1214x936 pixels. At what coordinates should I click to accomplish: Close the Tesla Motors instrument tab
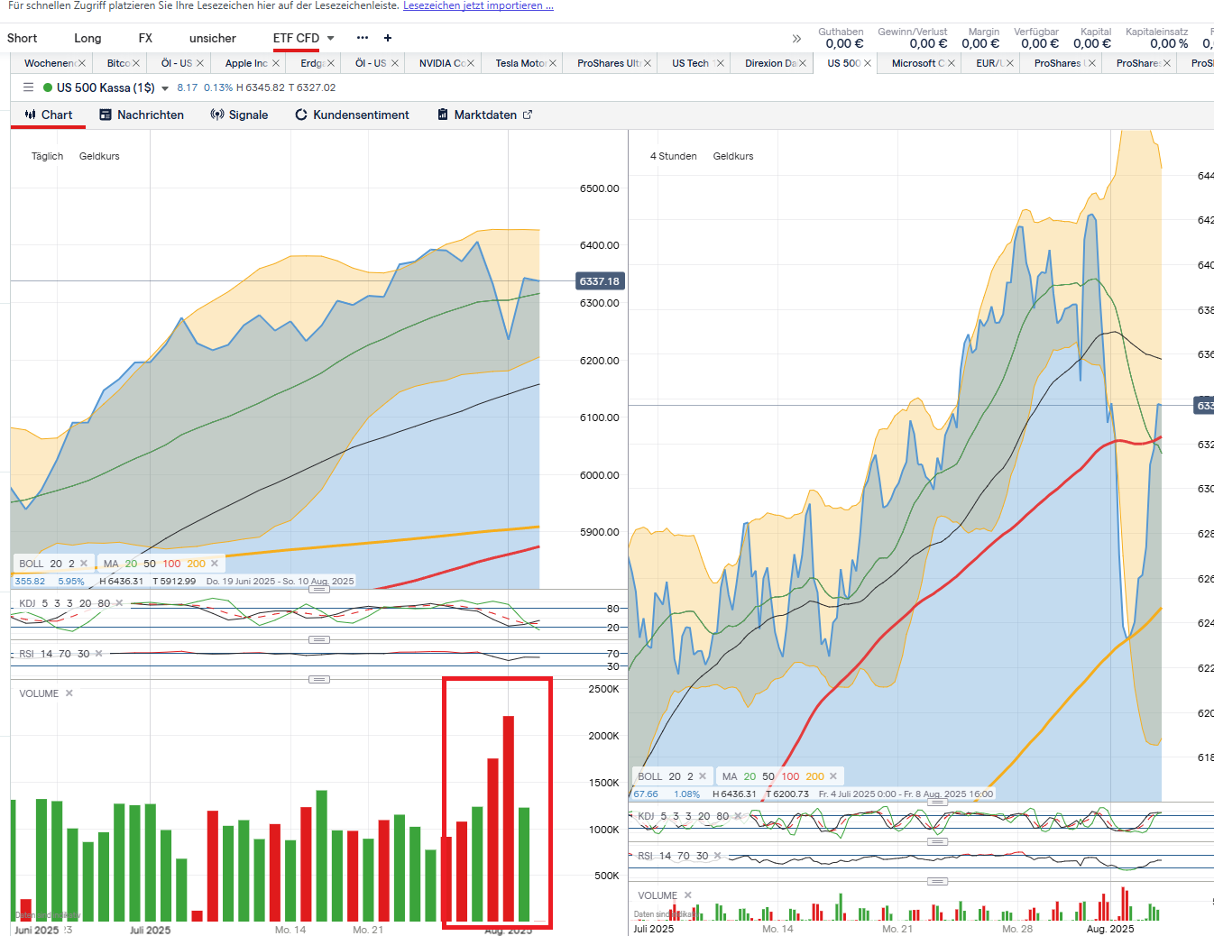click(553, 63)
